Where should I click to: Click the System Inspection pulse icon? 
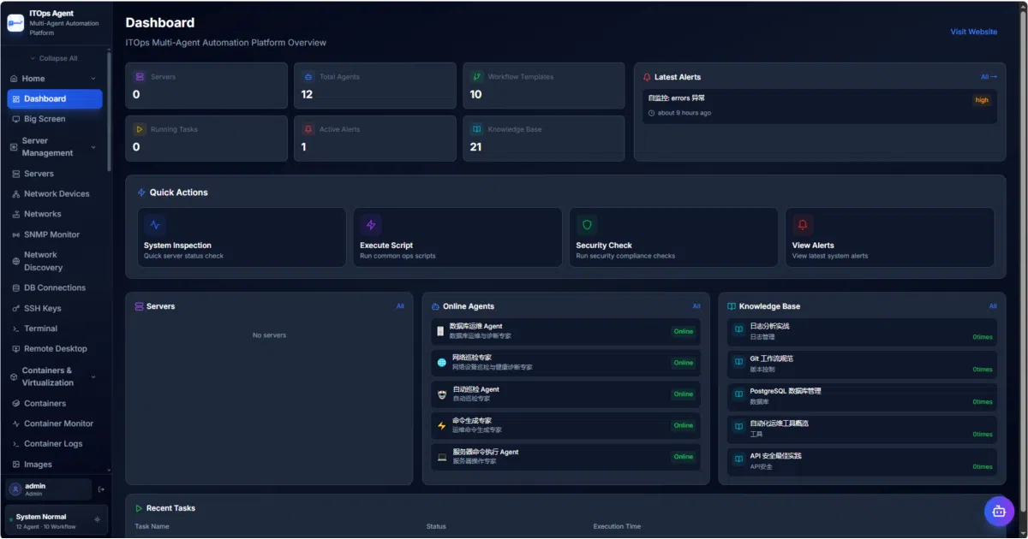click(155, 225)
